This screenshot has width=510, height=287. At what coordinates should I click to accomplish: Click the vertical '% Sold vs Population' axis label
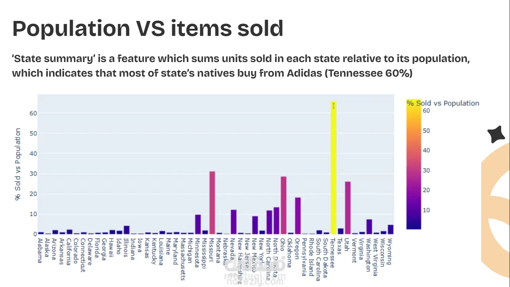pyautogui.click(x=18, y=164)
